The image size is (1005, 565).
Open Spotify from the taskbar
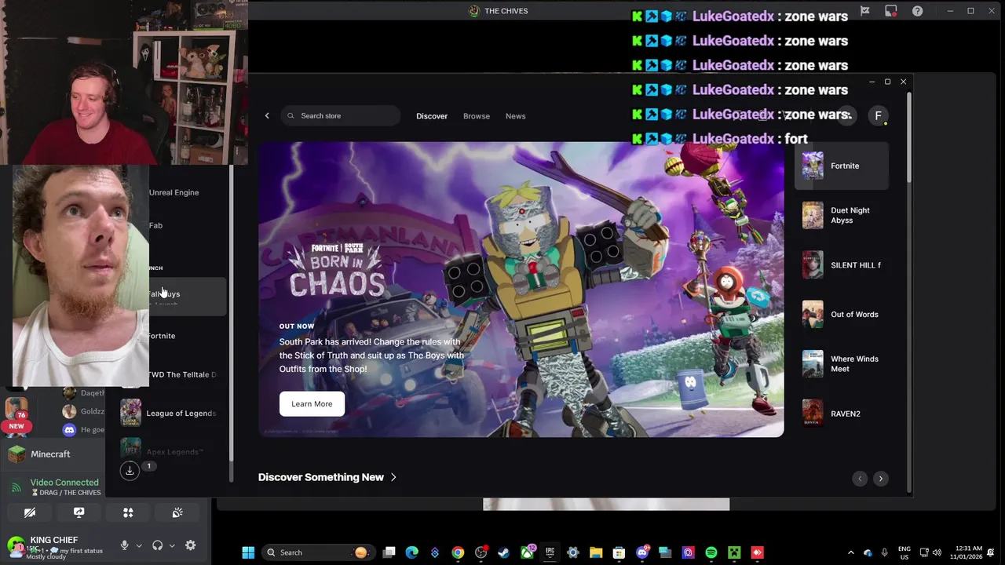pyautogui.click(x=711, y=552)
